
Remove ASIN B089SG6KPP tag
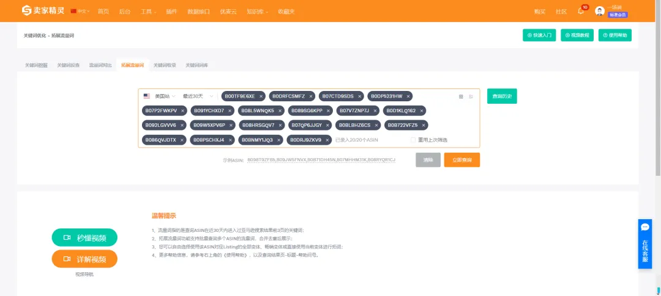coord(328,110)
